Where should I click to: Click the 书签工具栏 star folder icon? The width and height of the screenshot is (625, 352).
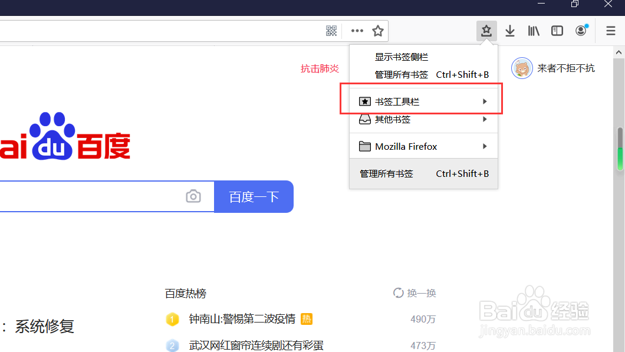(365, 101)
